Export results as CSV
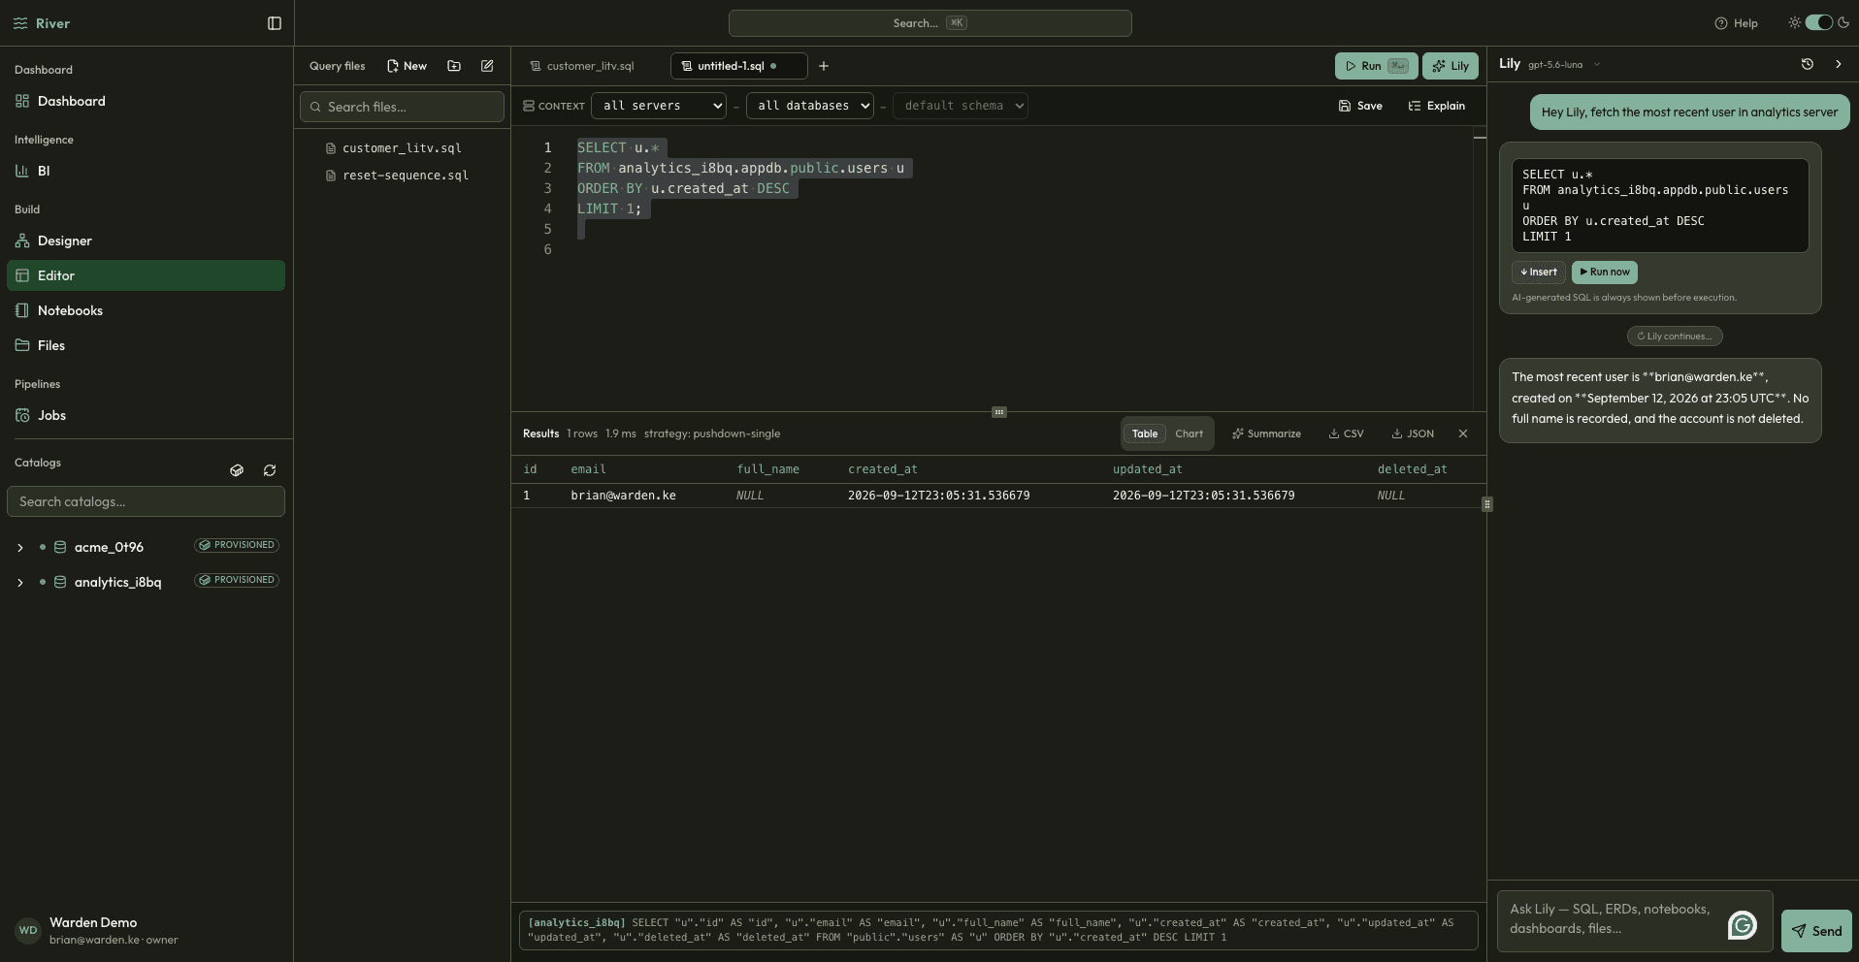This screenshot has width=1859, height=962. pyautogui.click(x=1347, y=433)
